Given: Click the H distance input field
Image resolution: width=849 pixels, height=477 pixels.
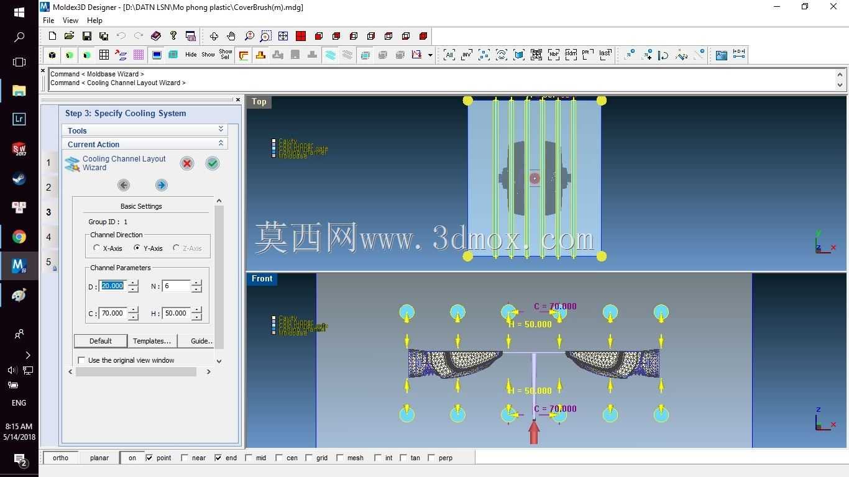Looking at the screenshot, I should click(x=177, y=313).
